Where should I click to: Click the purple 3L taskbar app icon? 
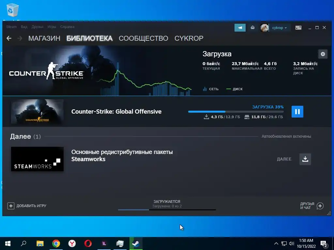coord(104,243)
